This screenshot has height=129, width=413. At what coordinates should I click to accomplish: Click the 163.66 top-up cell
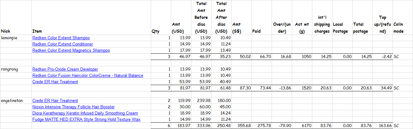(x=382, y=126)
